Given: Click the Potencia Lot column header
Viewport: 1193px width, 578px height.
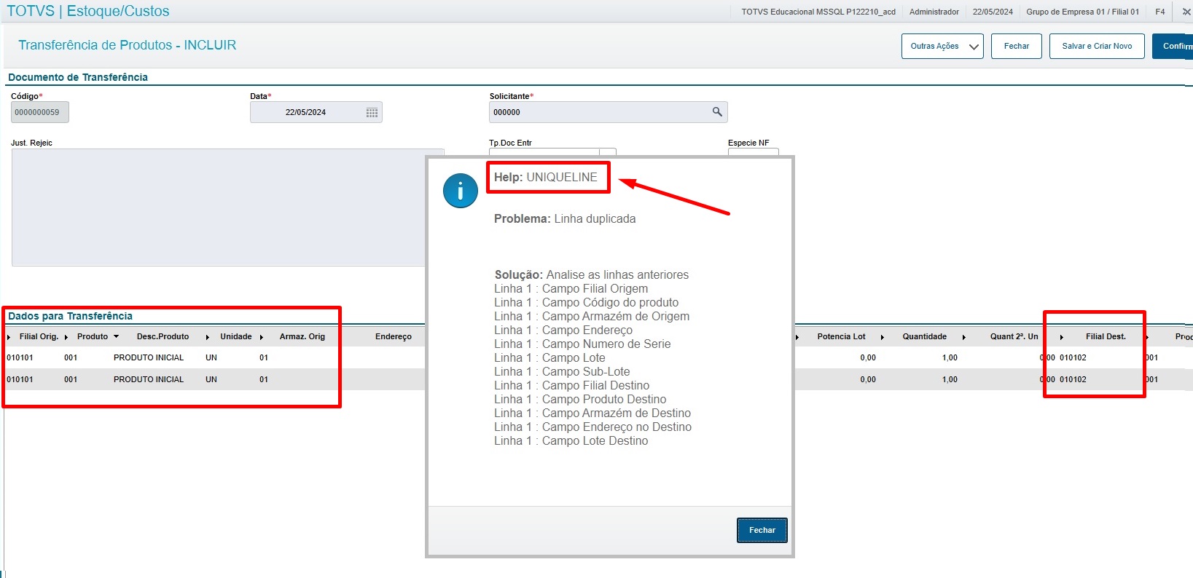Looking at the screenshot, I should coord(841,336).
